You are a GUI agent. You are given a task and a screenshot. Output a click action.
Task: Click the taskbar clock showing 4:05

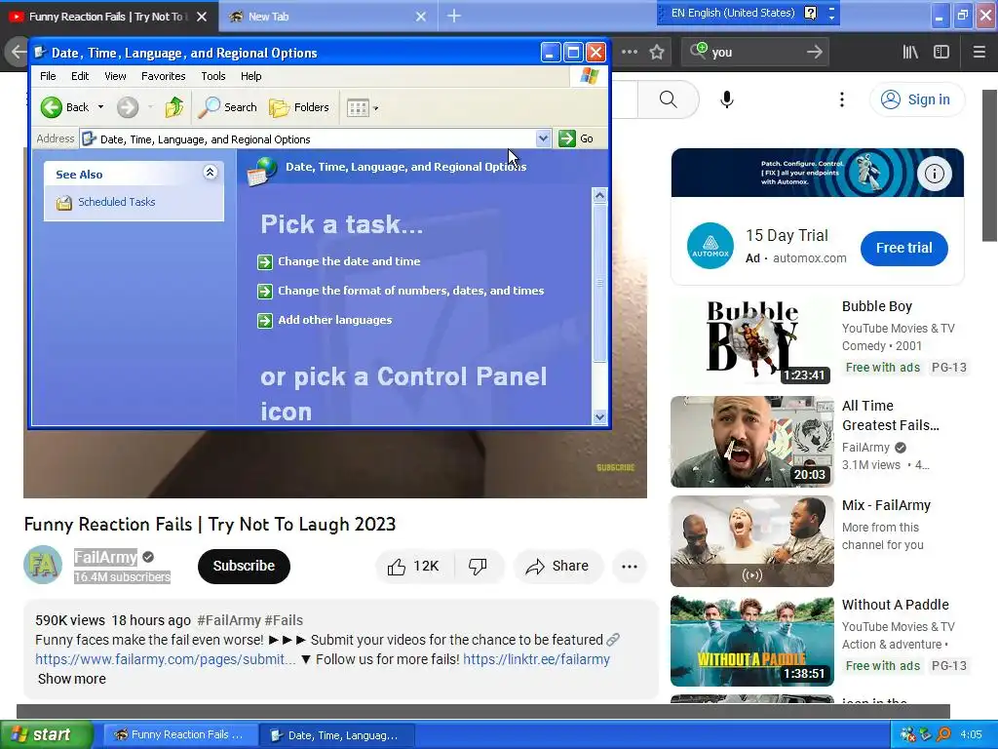click(x=971, y=734)
